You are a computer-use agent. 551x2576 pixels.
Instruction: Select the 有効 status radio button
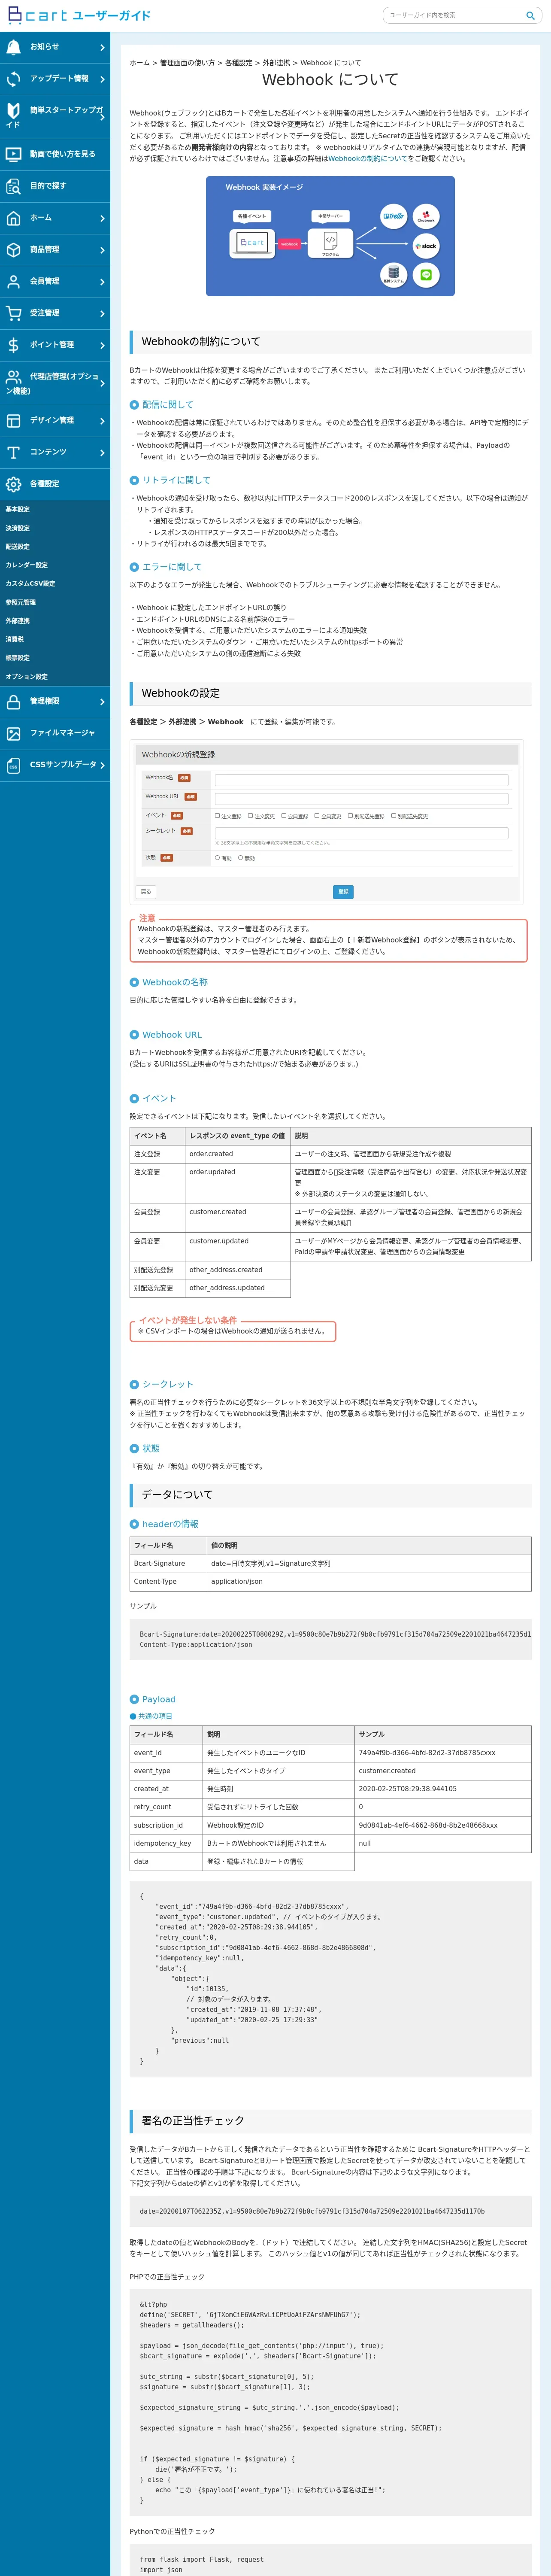coord(217,857)
